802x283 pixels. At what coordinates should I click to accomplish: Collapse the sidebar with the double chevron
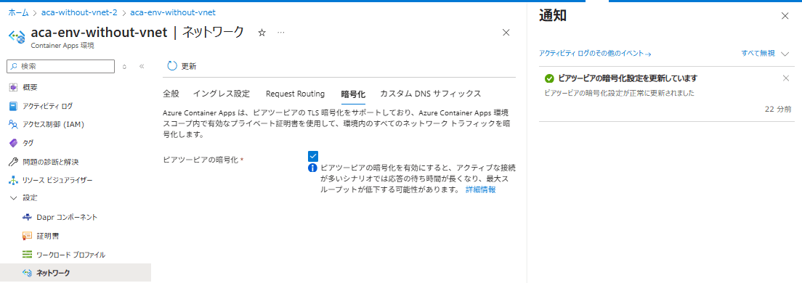tap(142, 67)
